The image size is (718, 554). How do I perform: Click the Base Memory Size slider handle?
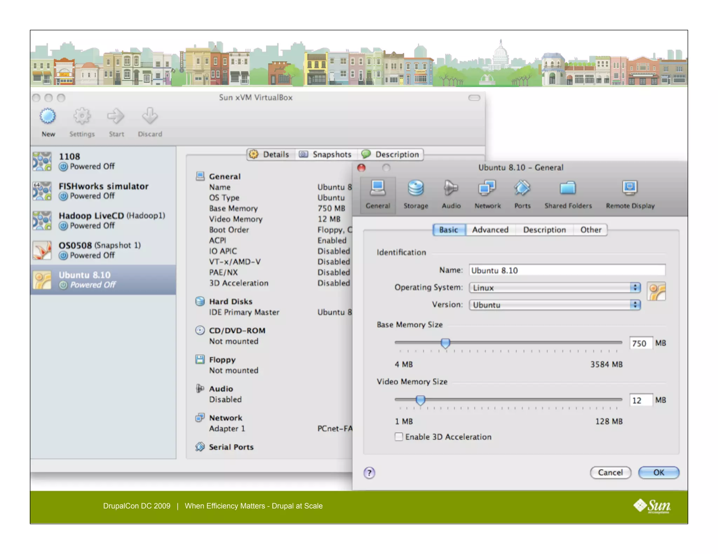[445, 343]
